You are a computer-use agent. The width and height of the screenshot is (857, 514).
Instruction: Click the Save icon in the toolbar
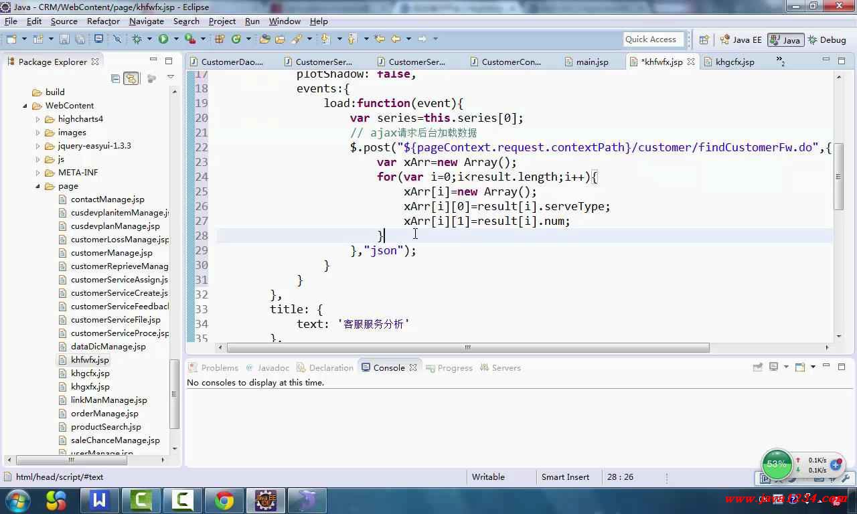point(64,39)
